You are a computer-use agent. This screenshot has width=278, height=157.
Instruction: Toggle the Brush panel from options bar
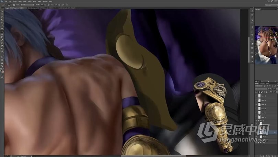pos(14,5)
